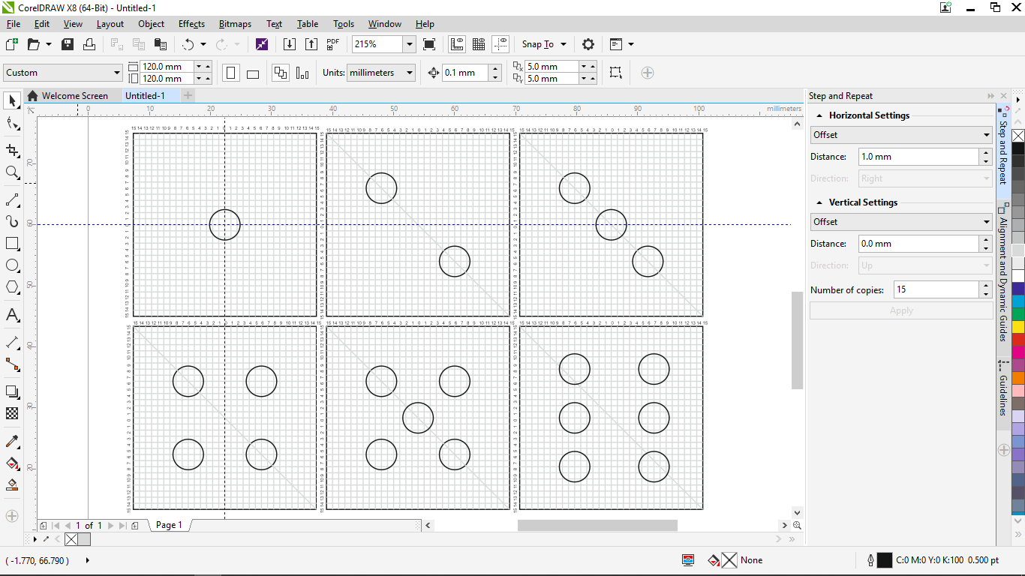Click the yellow color swatch in palette
The width and height of the screenshot is (1025, 576).
(1018, 327)
